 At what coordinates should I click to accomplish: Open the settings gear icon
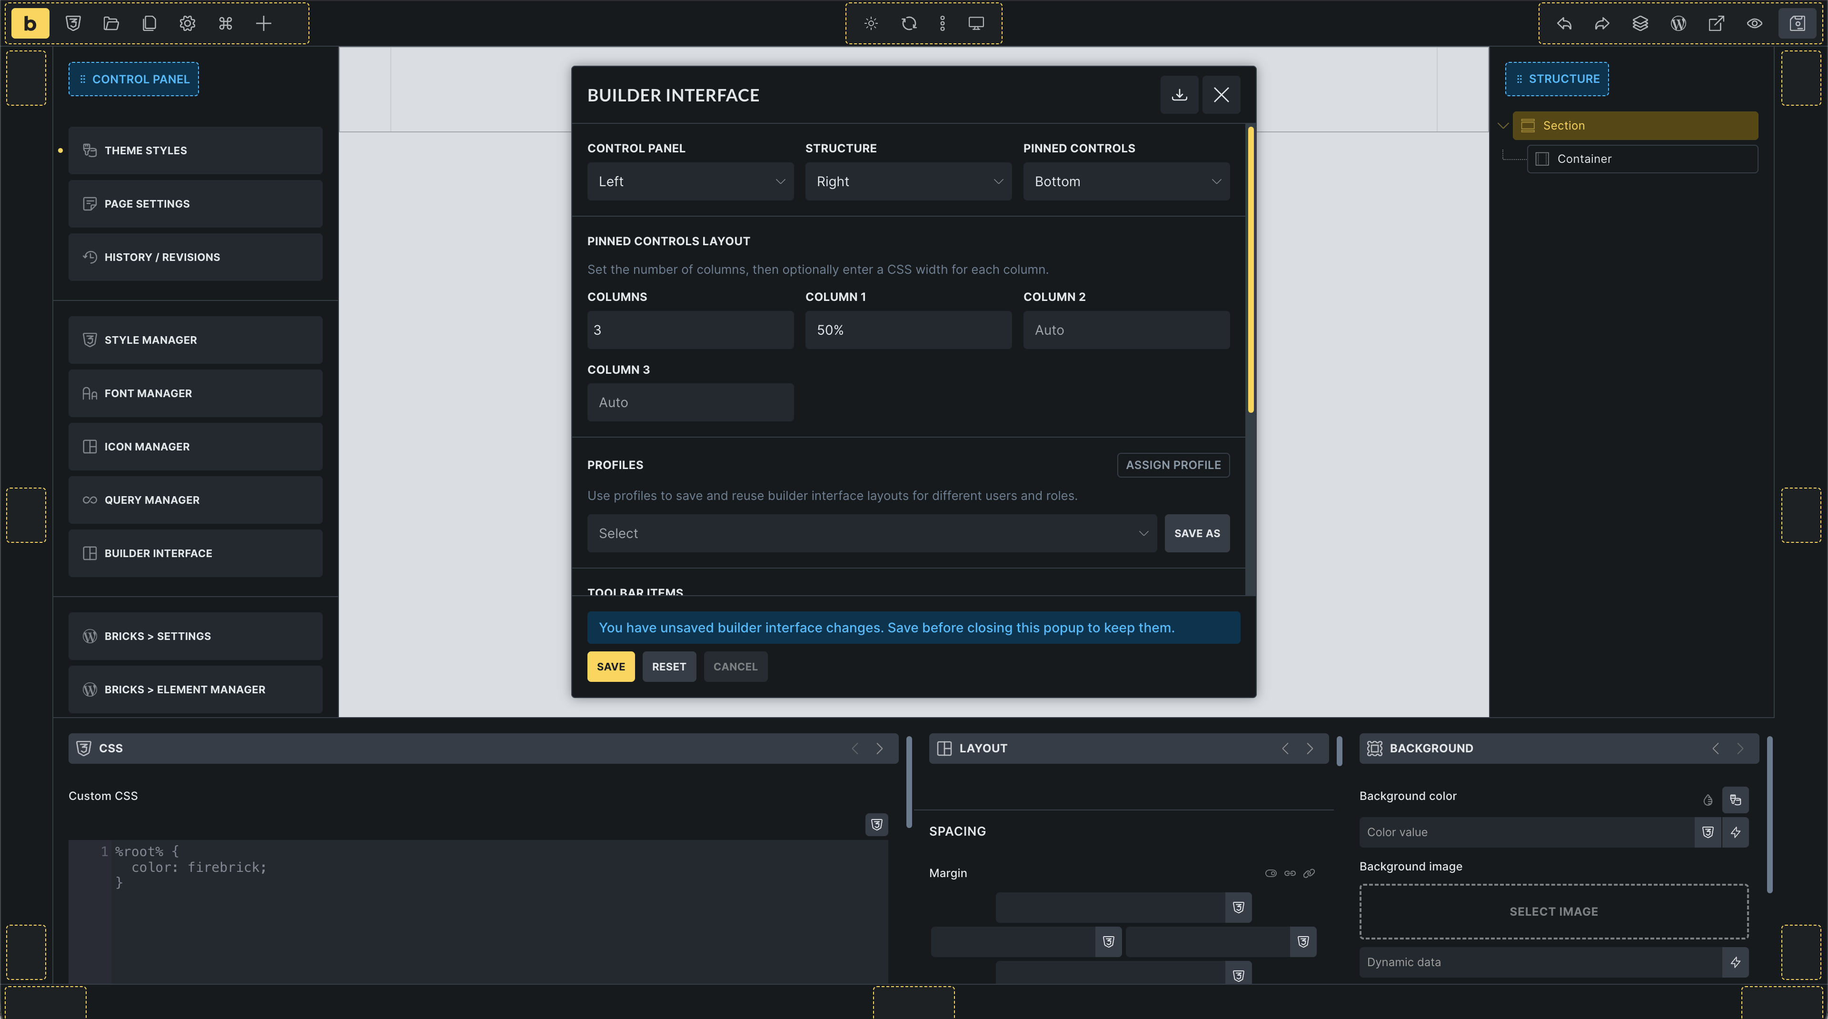188,23
